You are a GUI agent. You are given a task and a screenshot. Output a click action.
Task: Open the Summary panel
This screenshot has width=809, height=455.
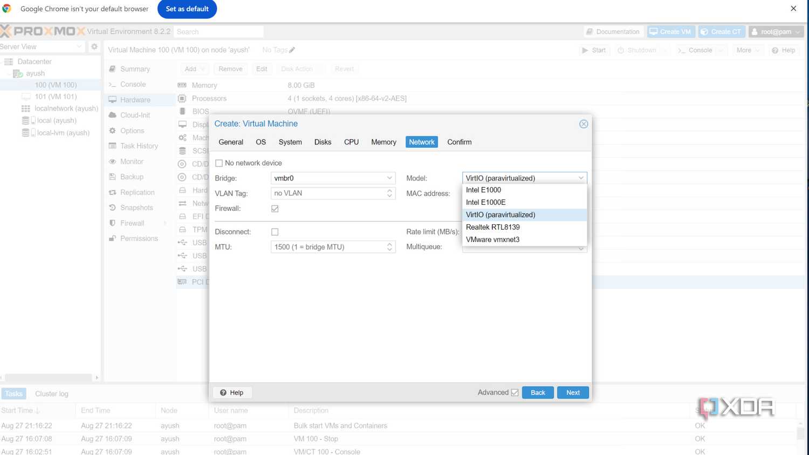click(135, 69)
